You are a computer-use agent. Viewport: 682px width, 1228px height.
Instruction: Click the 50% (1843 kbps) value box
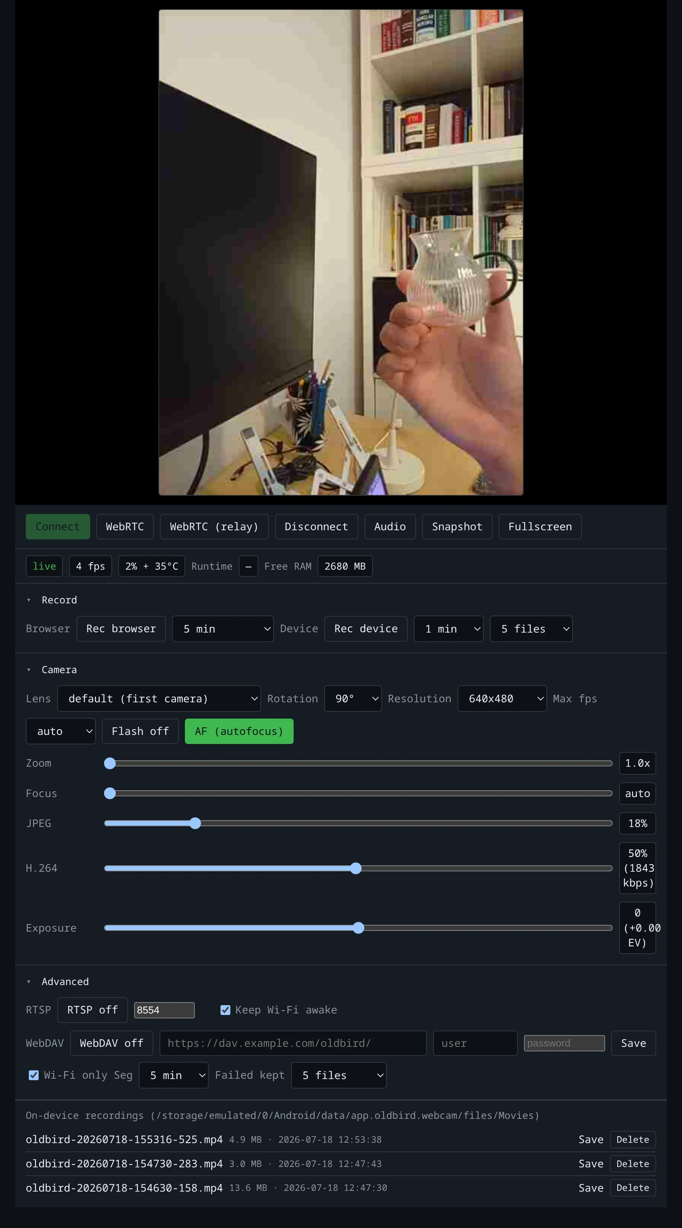coord(638,868)
